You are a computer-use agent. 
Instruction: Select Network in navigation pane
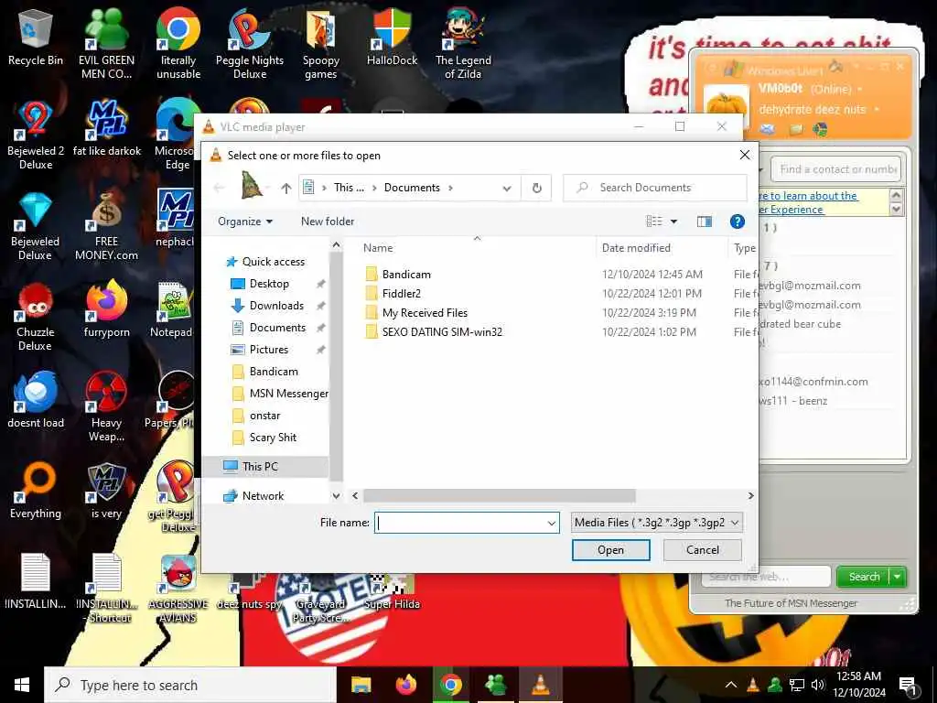click(263, 496)
